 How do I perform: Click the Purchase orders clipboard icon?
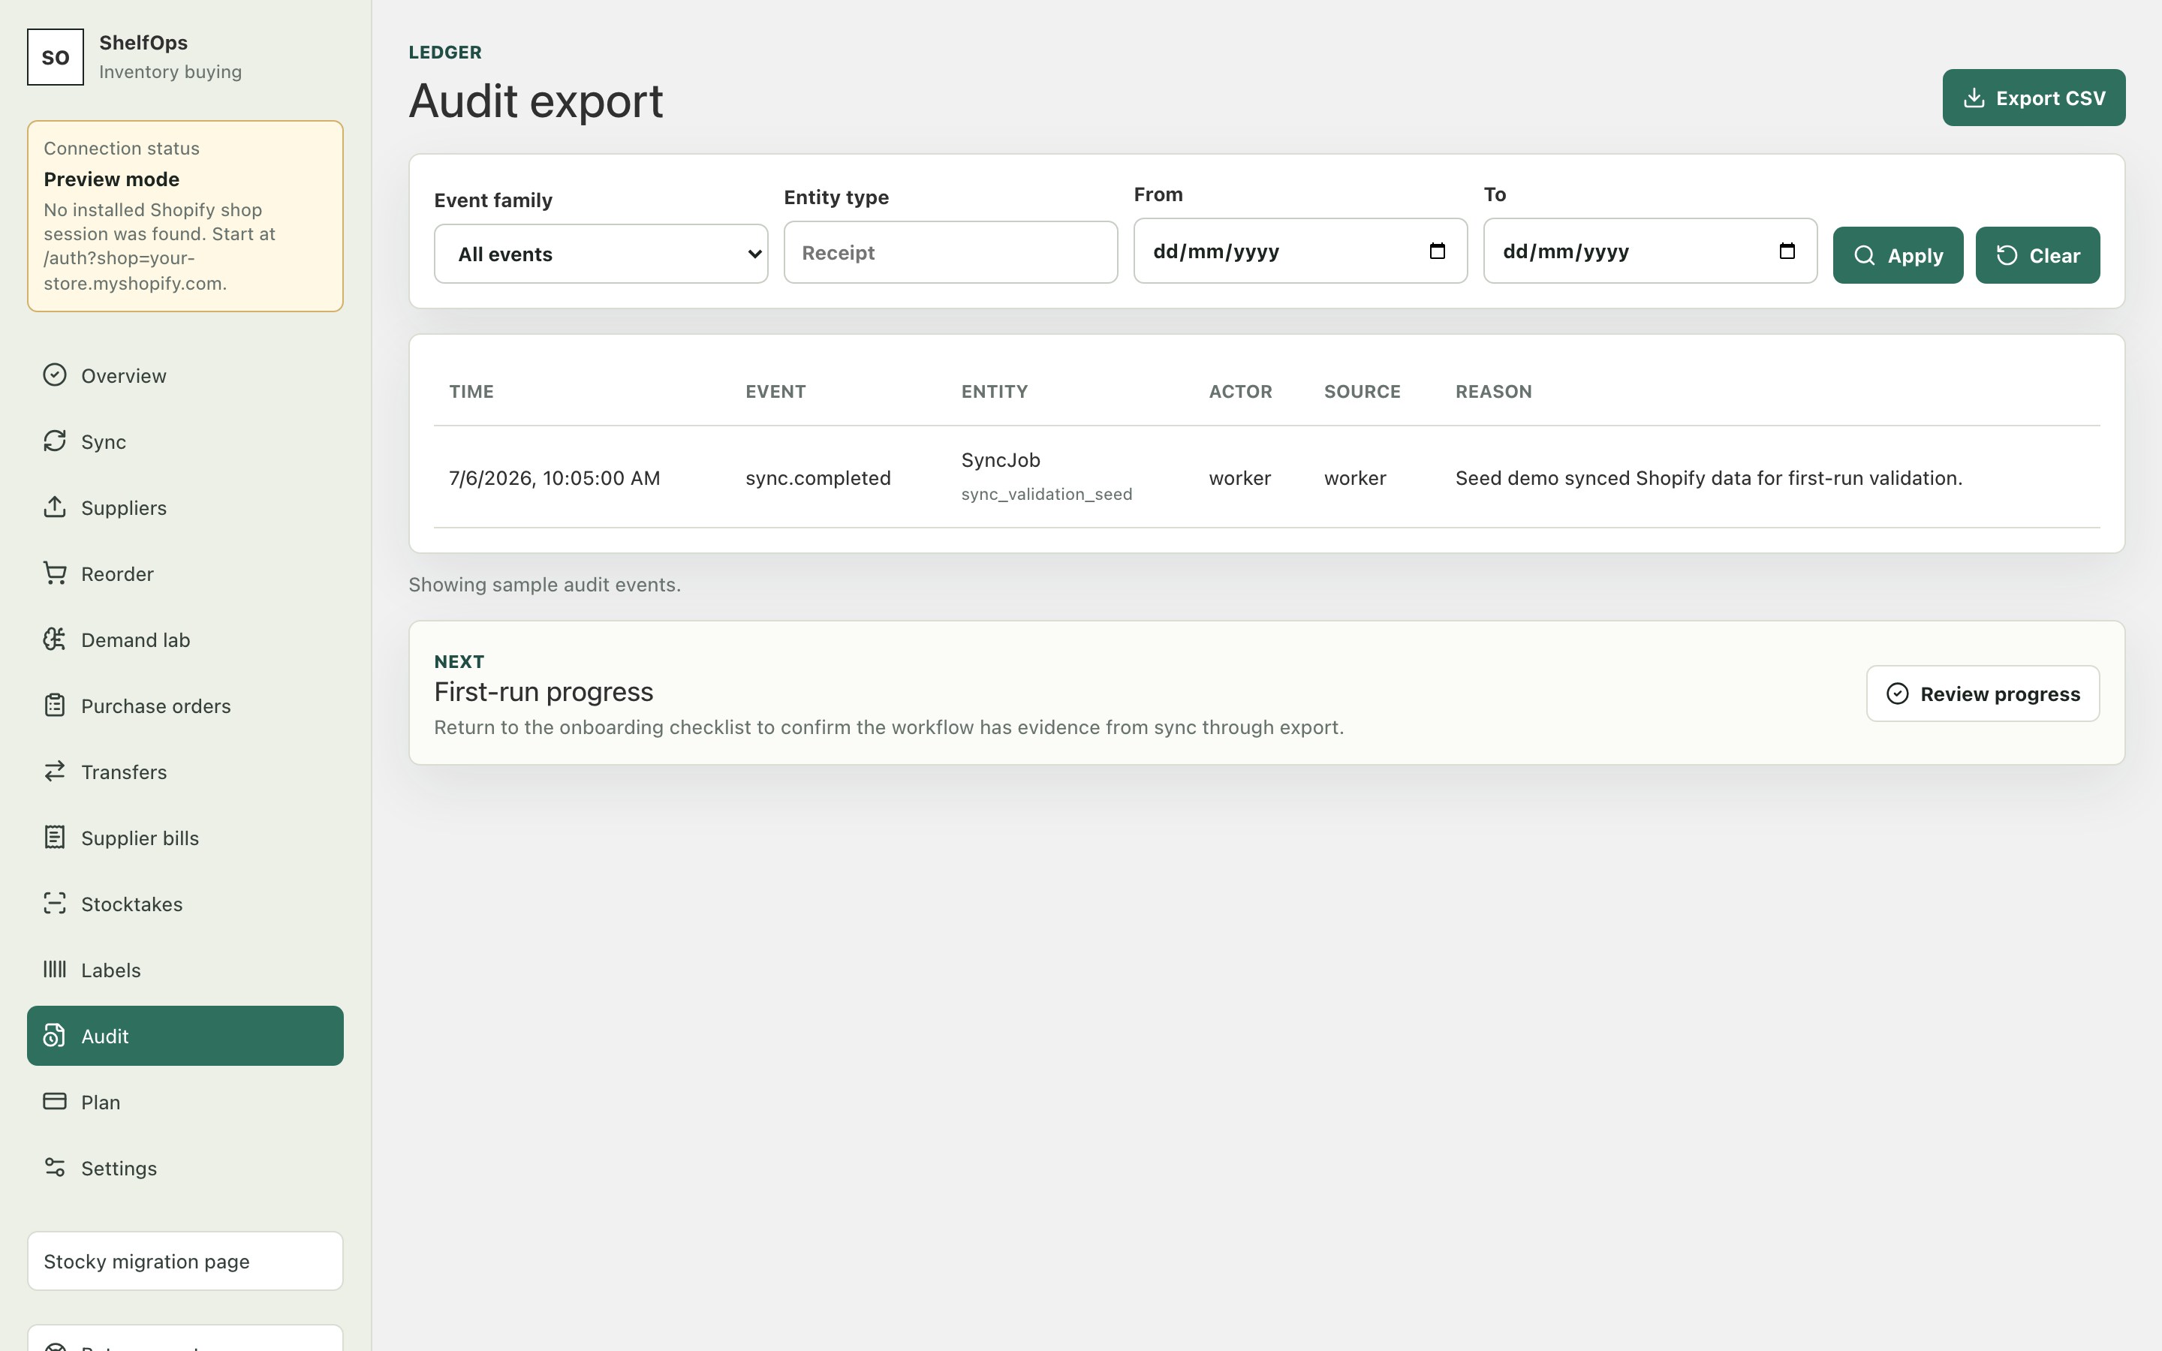(x=55, y=705)
